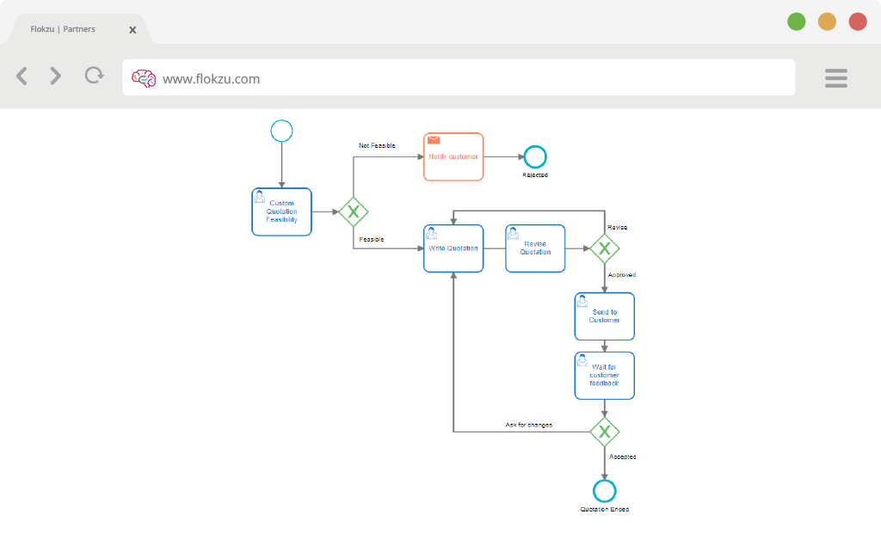Select the start event circle
This screenshot has width=881, height=551.
click(281, 131)
